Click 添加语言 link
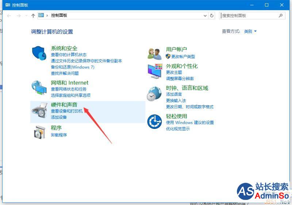The image size is (292, 205). 174,94
